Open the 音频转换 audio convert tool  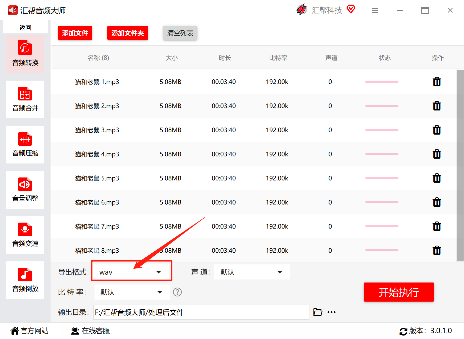click(25, 54)
